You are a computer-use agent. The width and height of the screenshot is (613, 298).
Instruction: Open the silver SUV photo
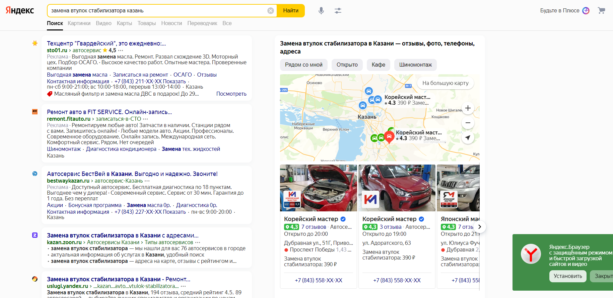click(458, 188)
